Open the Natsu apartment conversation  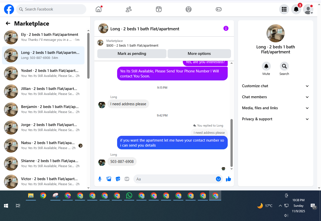pyautogui.click(x=43, y=146)
